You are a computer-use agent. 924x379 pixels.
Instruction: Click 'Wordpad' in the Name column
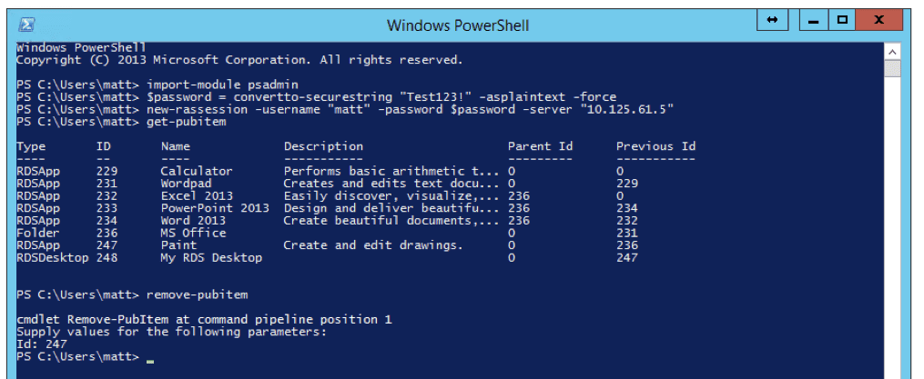tap(187, 184)
